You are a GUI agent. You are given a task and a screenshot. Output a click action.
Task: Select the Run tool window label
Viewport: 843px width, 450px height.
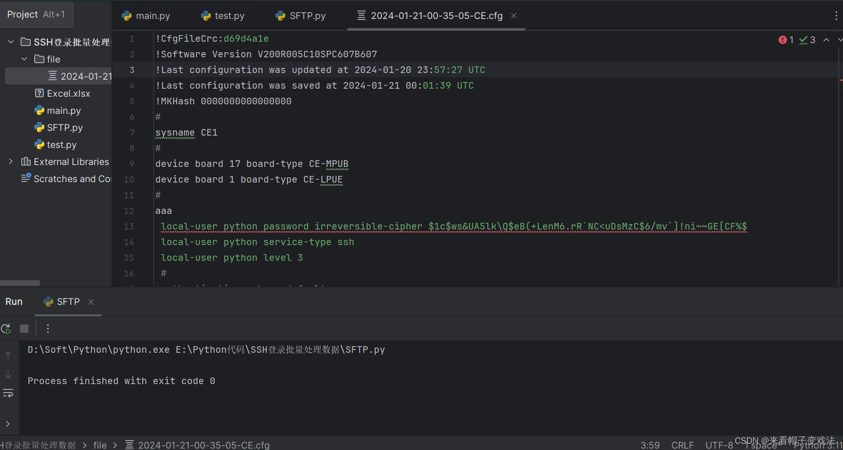coord(14,302)
